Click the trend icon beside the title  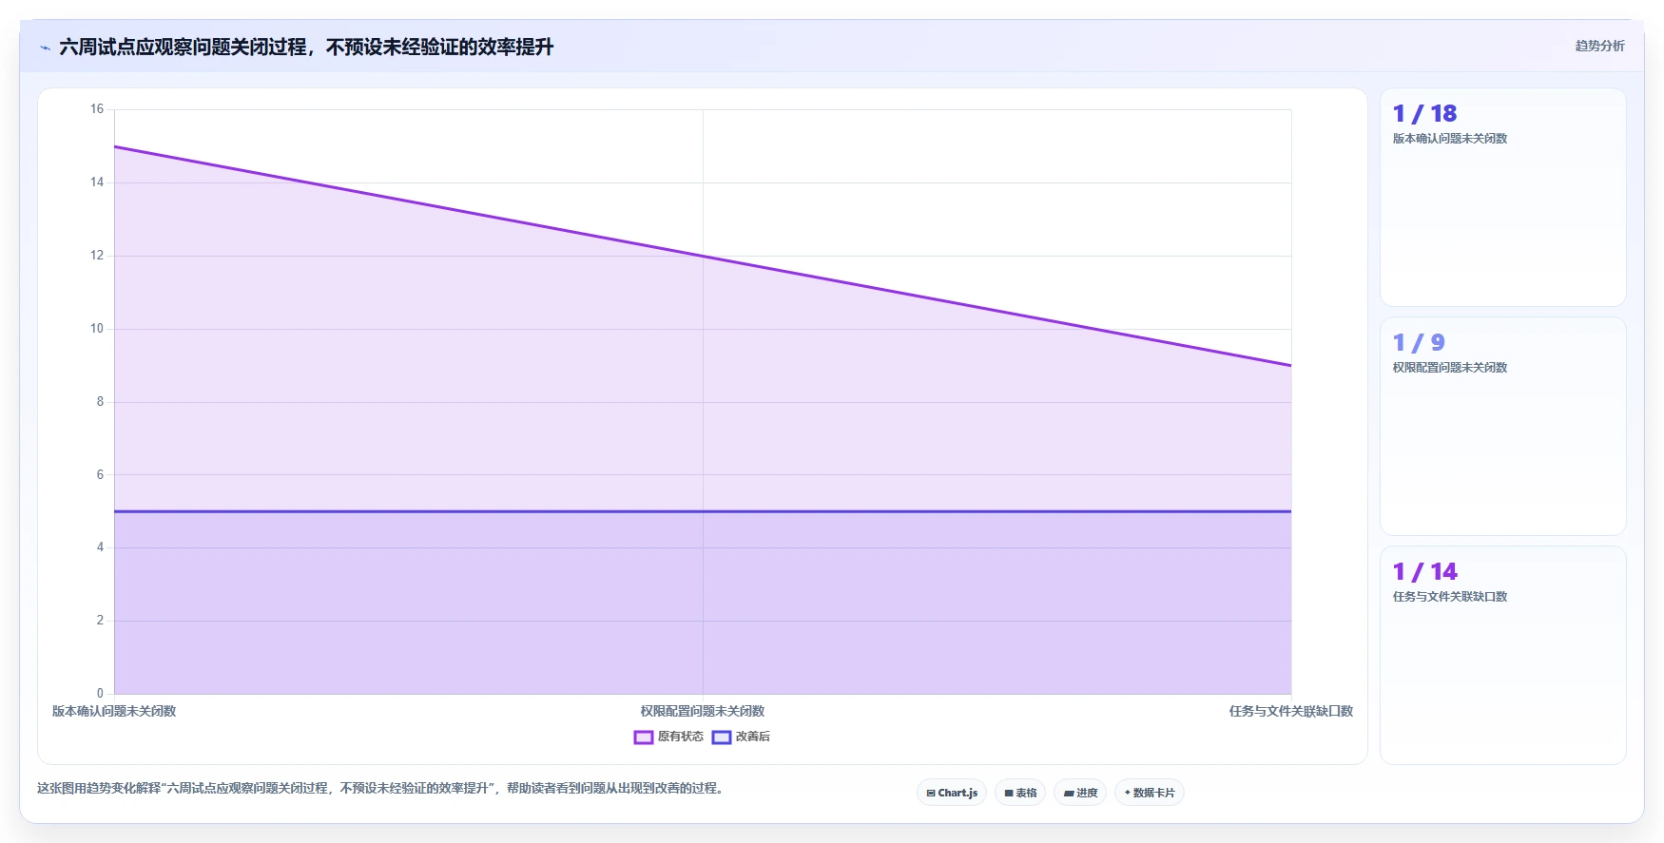tap(45, 48)
